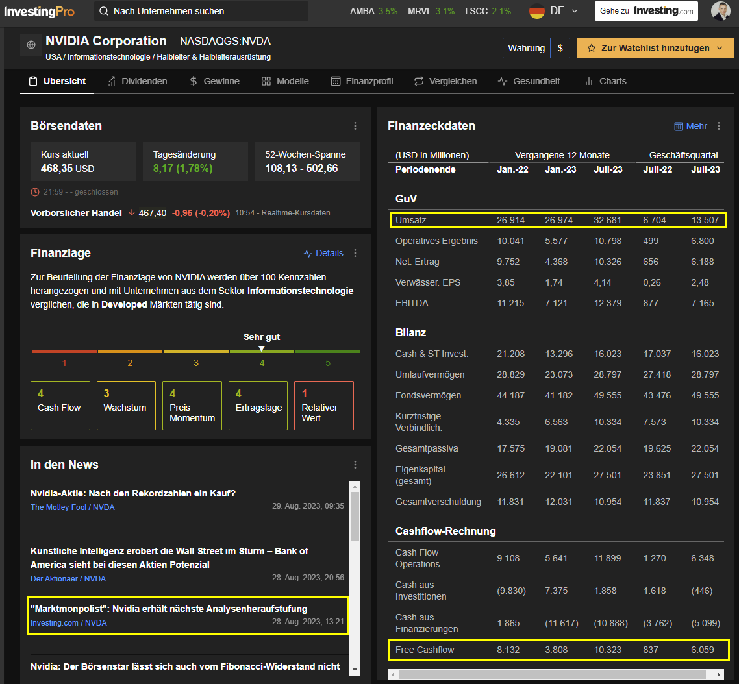Click in the Nach Unternehmen suchen search field
This screenshot has width=739, height=684.
point(201,11)
